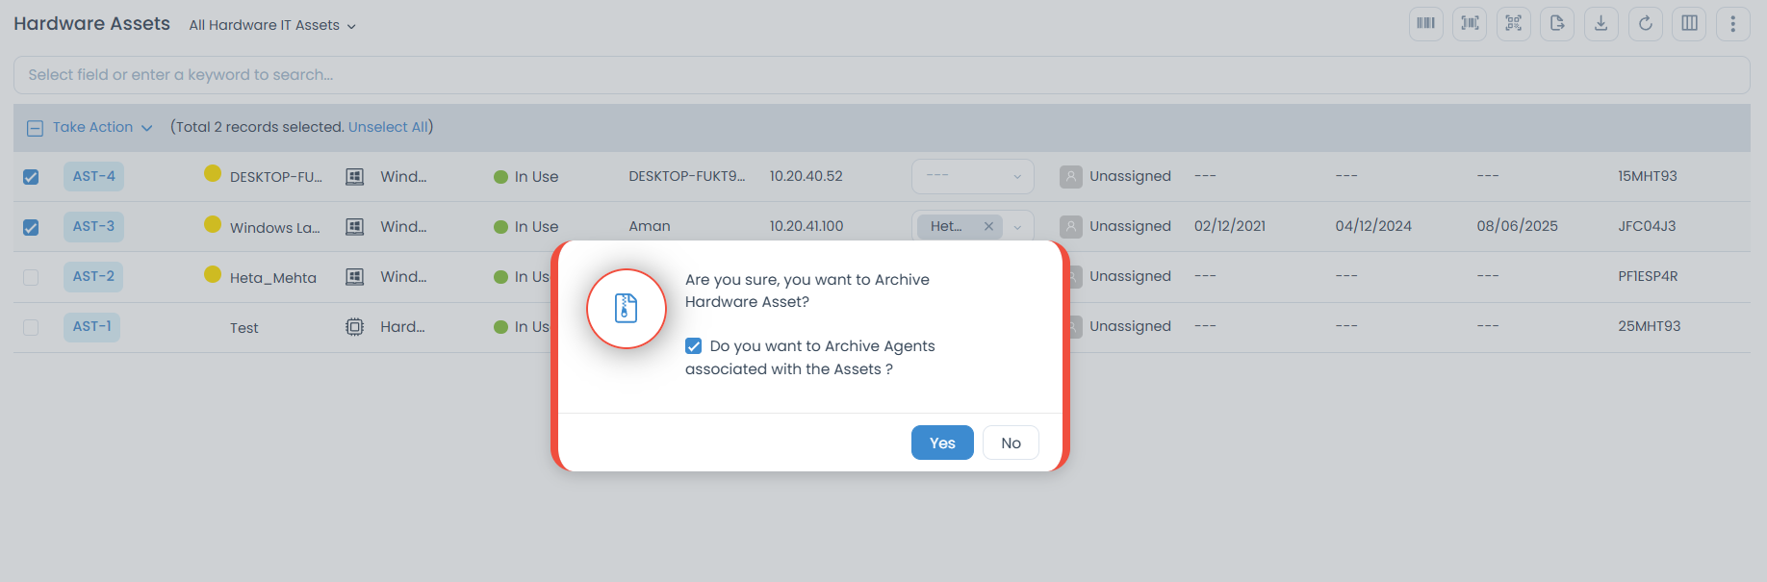This screenshot has width=1767, height=582.
Task: Click the Unselect All link
Action: [388, 127]
